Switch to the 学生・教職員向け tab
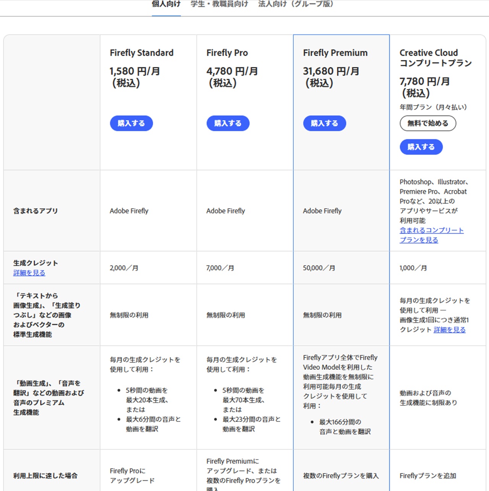This screenshot has width=489, height=491. (219, 4)
